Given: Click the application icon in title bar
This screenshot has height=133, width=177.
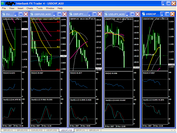Looking at the screenshot, I should coord(3,3).
